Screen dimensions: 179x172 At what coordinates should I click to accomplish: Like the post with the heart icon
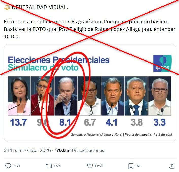tap(90, 166)
